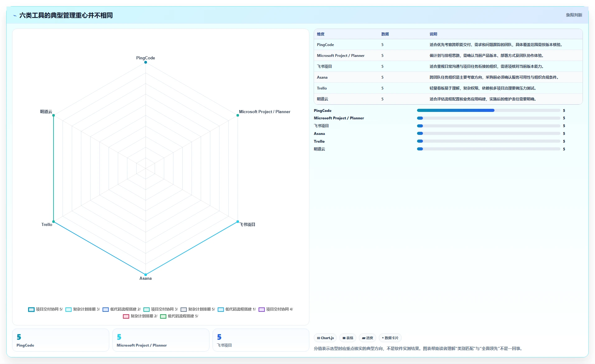The width and height of the screenshot is (595, 364).
Task: Click description starting 适合优先考察跨职能交付
Action: tap(496, 45)
